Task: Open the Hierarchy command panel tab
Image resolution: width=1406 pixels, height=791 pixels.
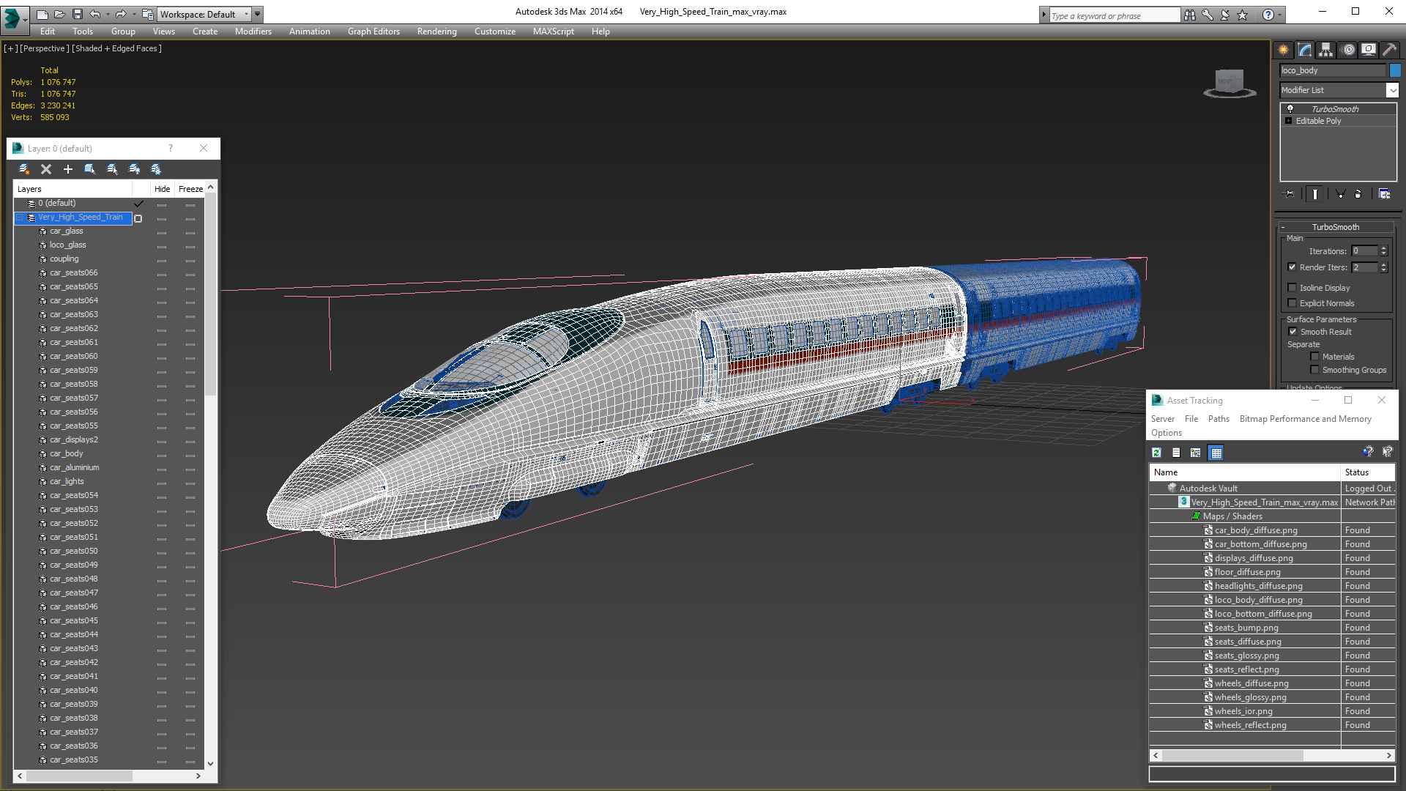Action: pyautogui.click(x=1326, y=50)
